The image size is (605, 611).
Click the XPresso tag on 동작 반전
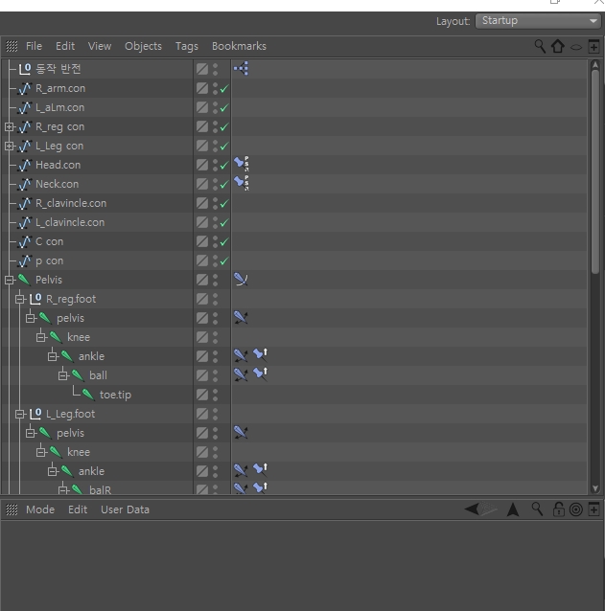pos(241,69)
